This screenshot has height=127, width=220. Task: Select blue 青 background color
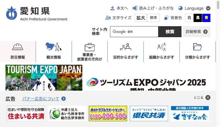pos(206,18)
